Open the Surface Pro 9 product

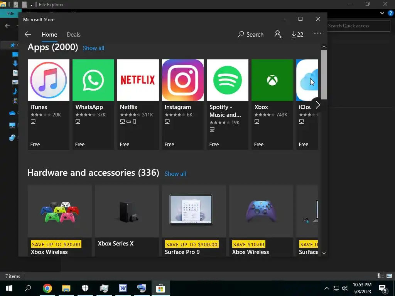194,221
